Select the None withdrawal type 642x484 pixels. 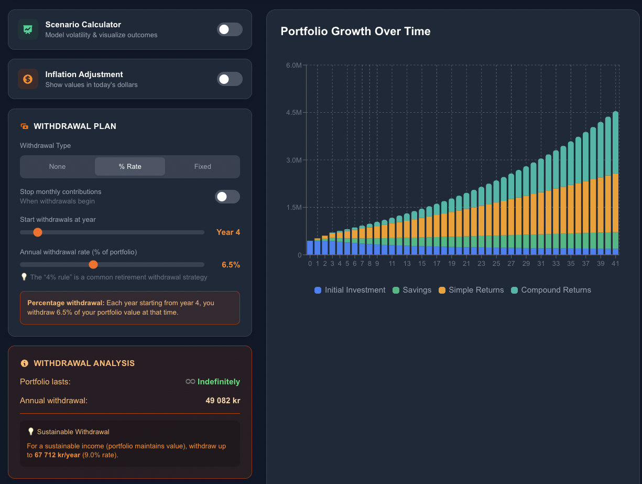coord(58,166)
